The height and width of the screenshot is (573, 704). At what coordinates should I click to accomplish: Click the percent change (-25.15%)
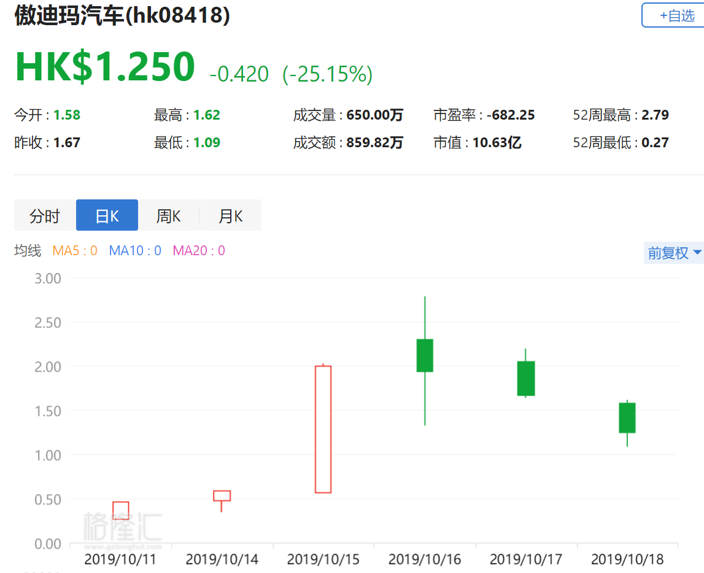pos(327,74)
